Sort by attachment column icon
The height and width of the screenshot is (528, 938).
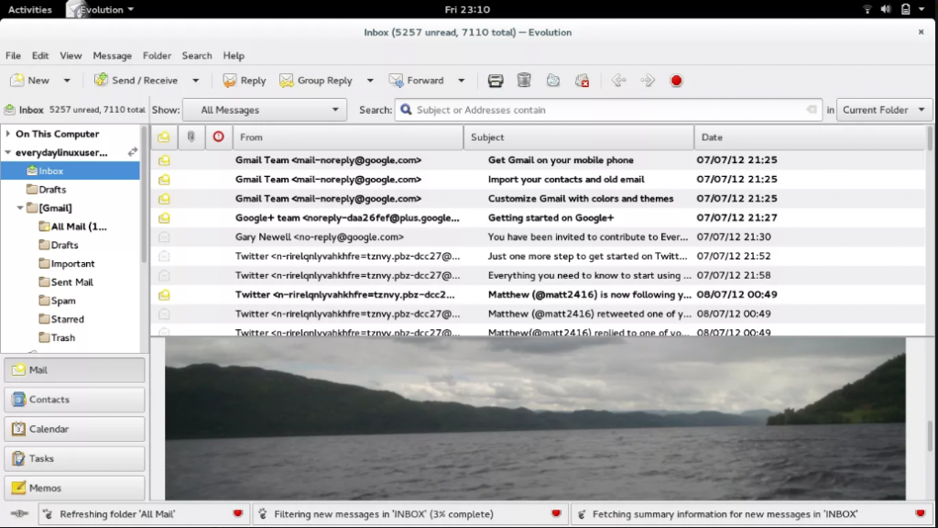191,137
